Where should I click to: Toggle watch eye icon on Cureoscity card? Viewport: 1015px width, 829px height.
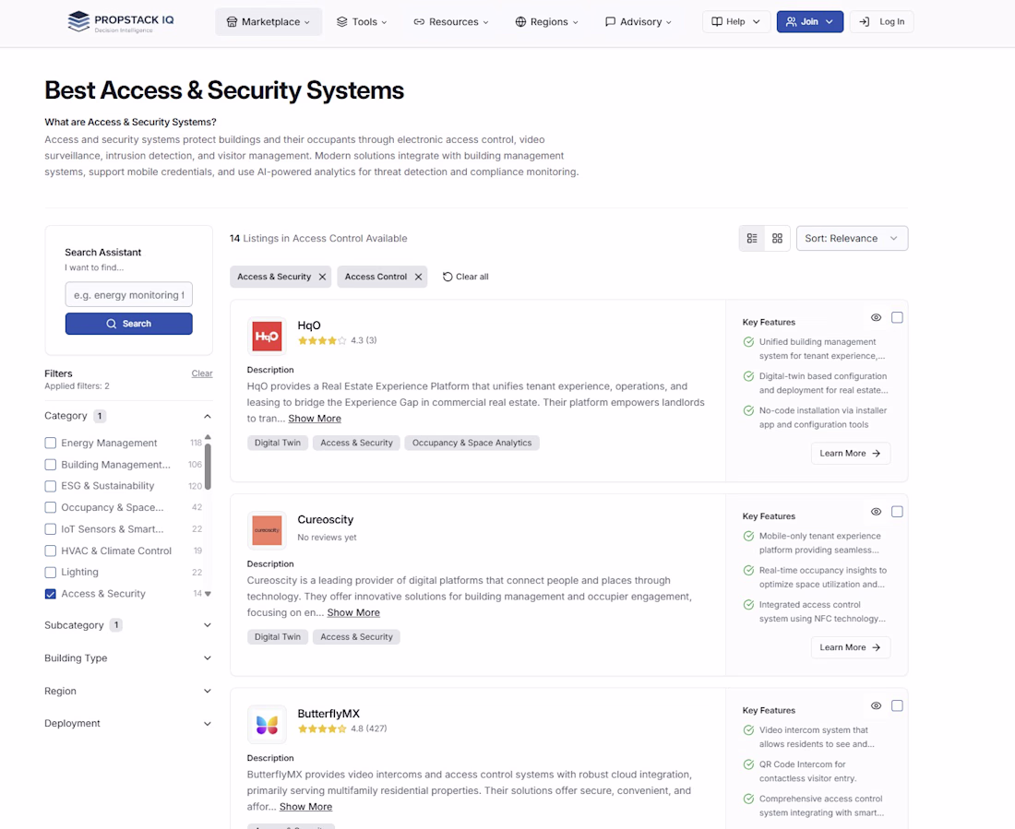click(x=876, y=511)
